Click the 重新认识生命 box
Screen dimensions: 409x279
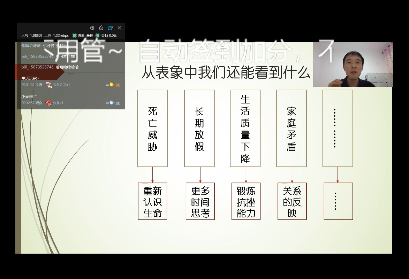pos(152,201)
